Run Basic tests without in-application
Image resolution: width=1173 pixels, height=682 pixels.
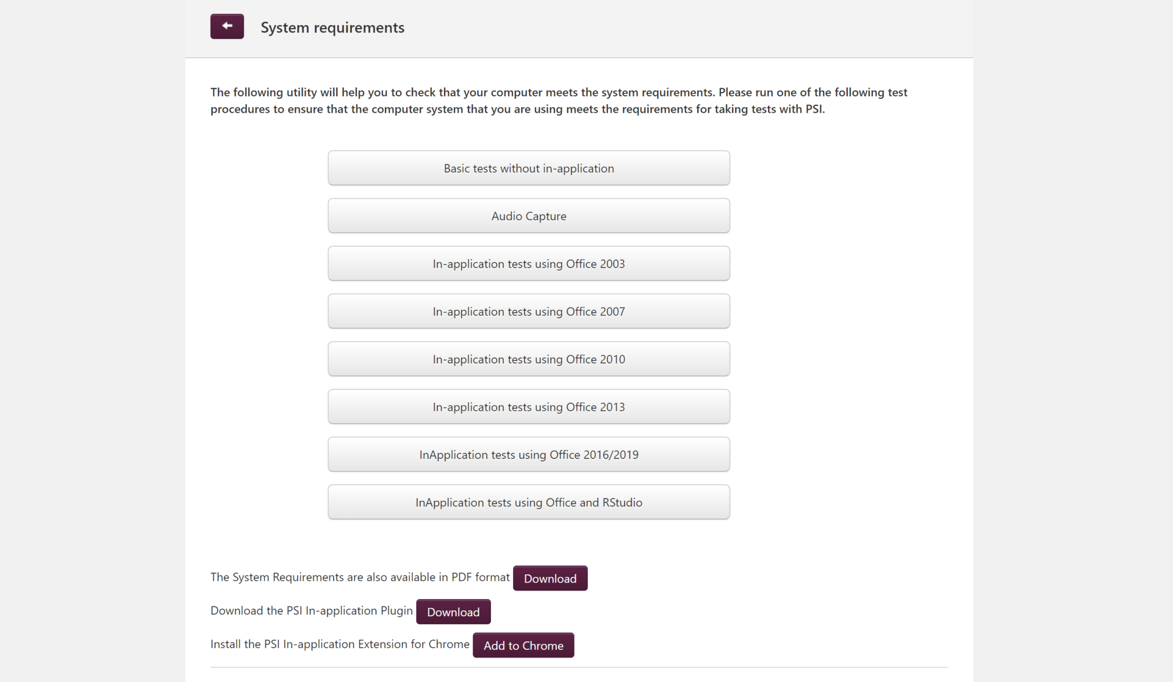coord(529,168)
